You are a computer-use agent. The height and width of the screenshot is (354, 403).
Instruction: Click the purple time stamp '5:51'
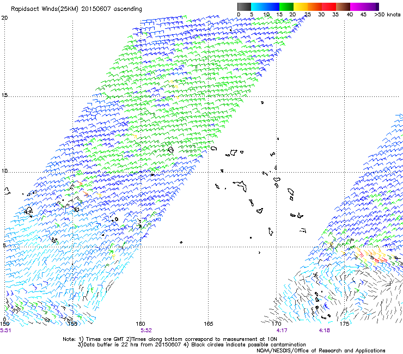click(5, 331)
